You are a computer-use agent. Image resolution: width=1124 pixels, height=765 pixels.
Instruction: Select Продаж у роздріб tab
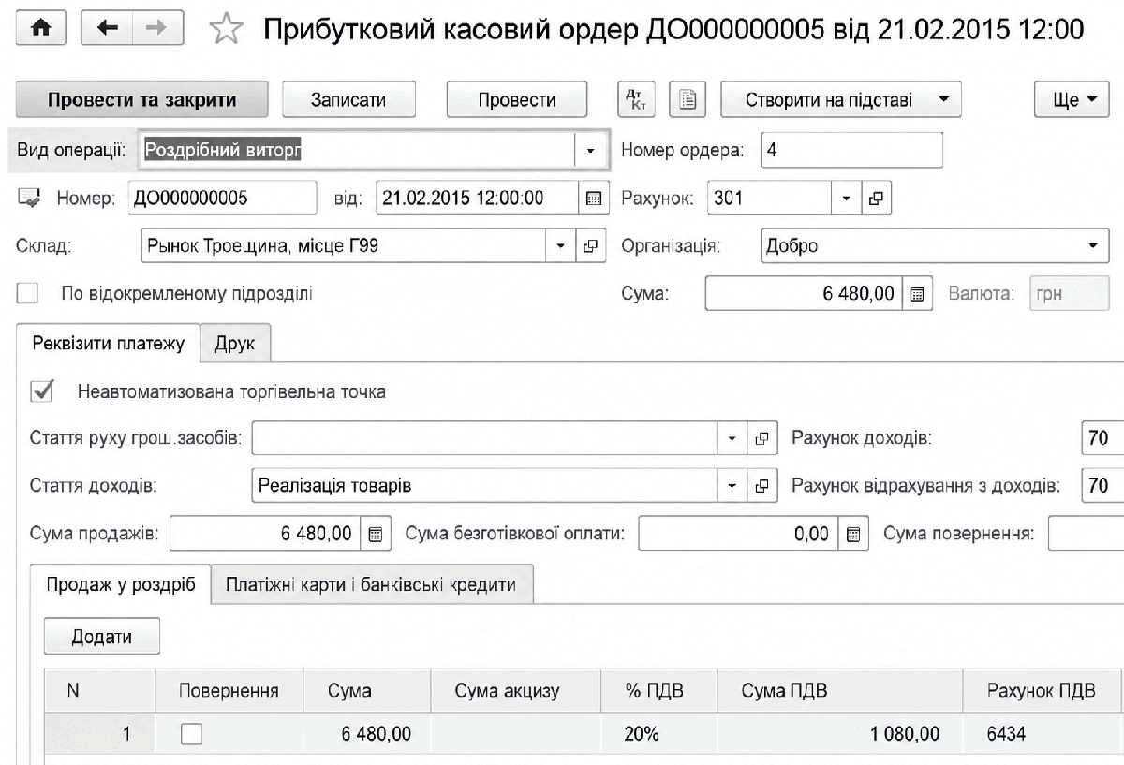pyautogui.click(x=121, y=584)
